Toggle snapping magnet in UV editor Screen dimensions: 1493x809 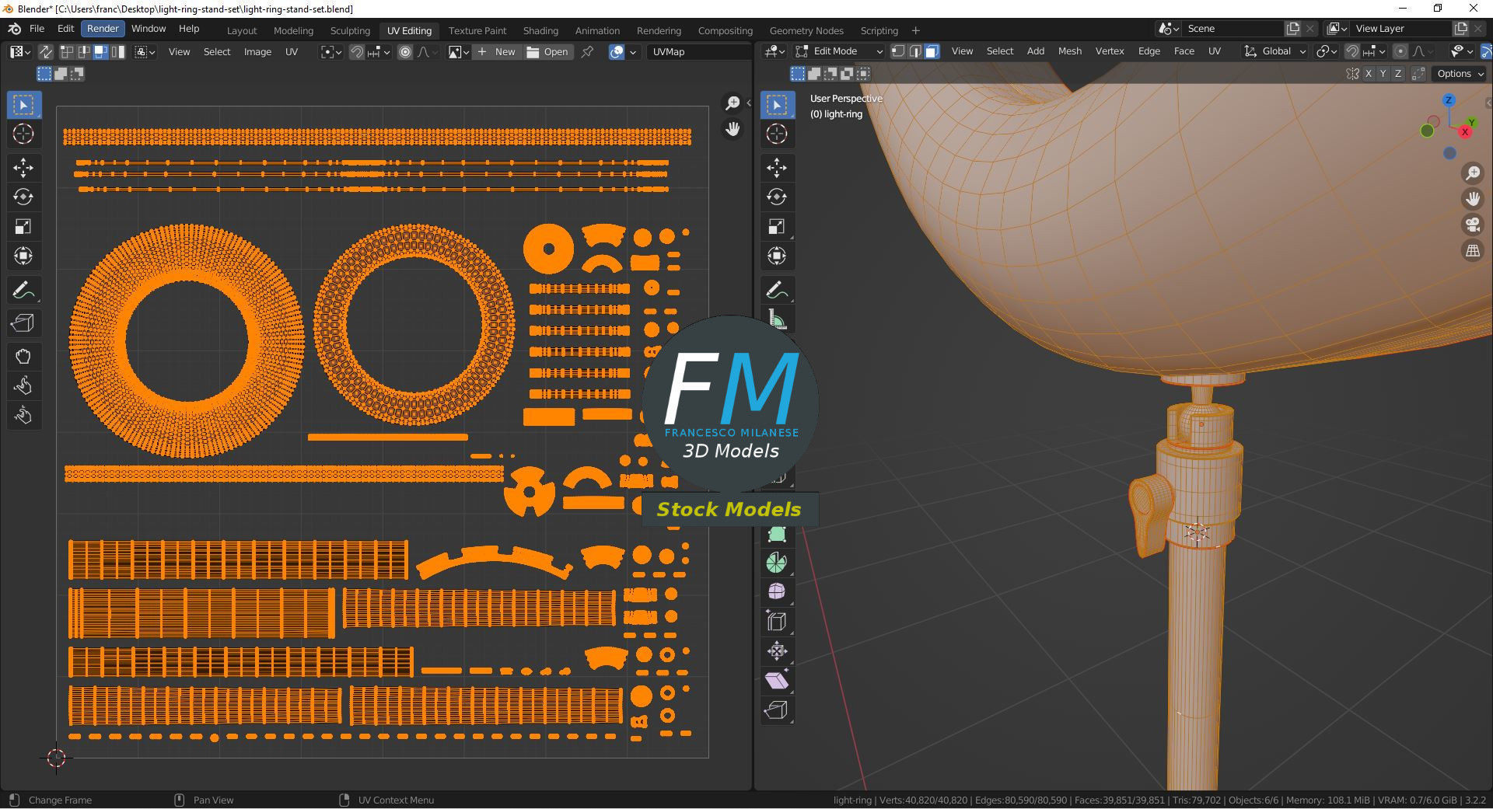(x=357, y=52)
